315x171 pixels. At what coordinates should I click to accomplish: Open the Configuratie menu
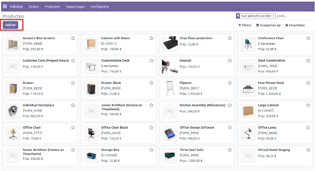point(100,7)
